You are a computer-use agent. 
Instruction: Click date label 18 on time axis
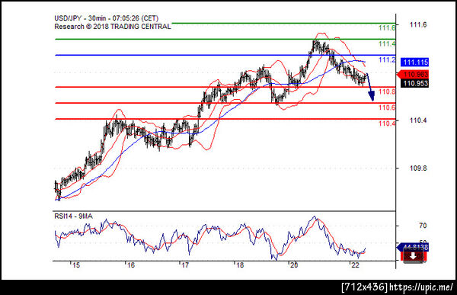[x=240, y=265]
